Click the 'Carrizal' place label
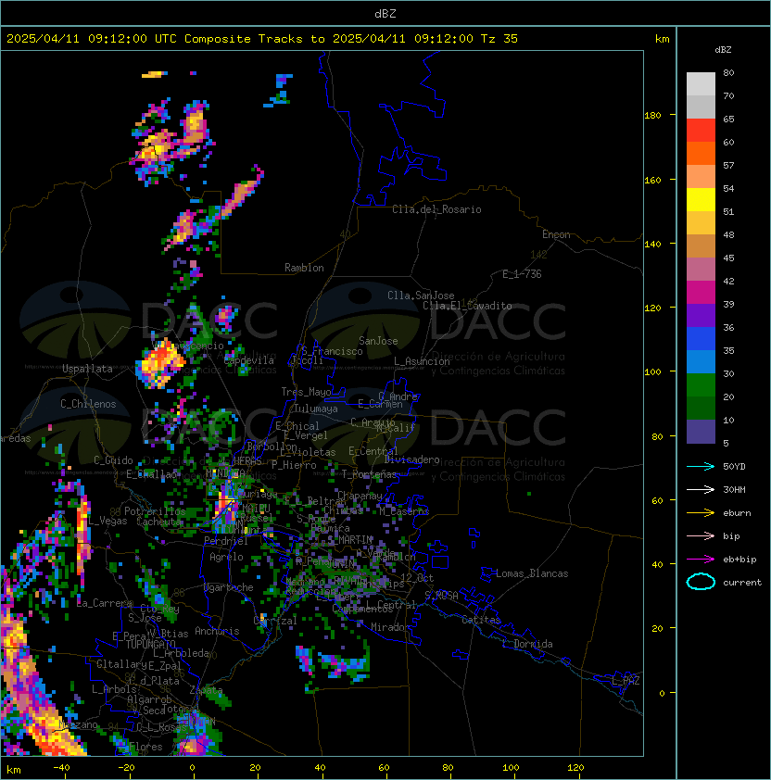The height and width of the screenshot is (780, 771). click(x=275, y=621)
